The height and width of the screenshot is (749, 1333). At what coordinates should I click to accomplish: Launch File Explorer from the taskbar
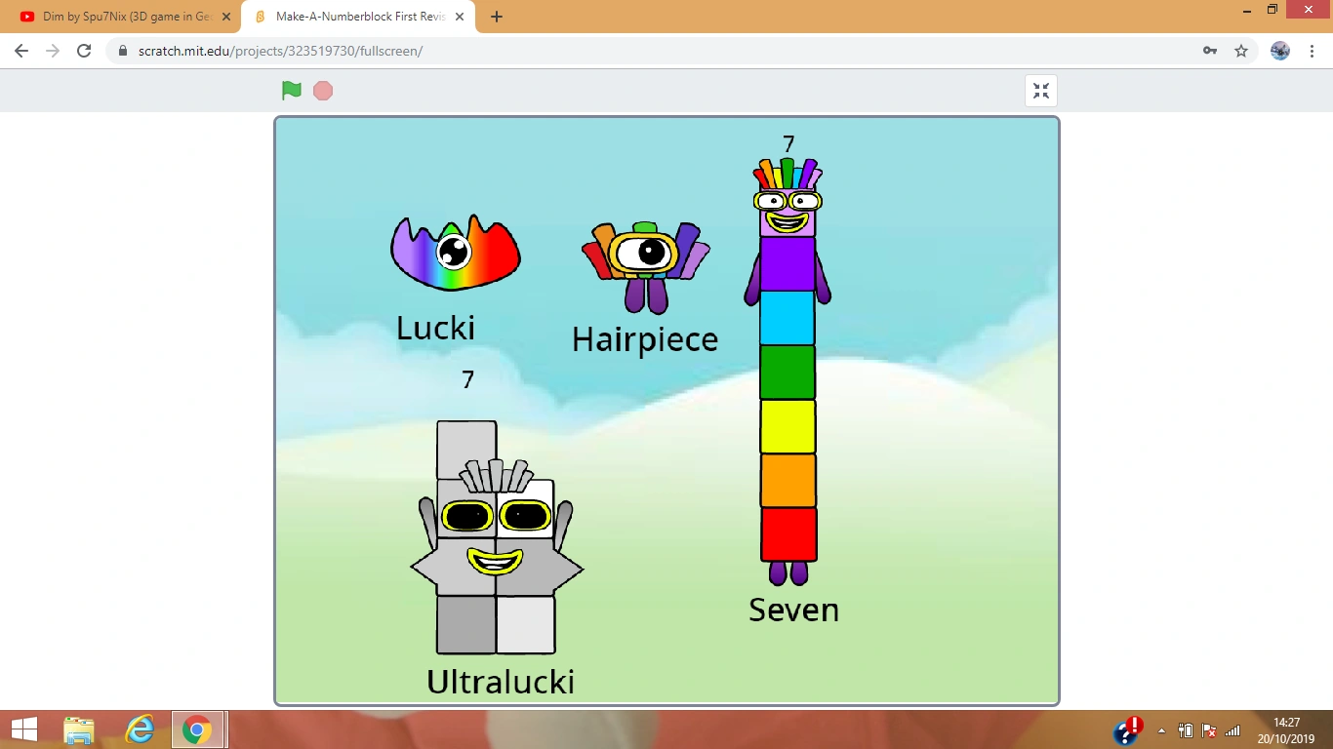(x=79, y=729)
